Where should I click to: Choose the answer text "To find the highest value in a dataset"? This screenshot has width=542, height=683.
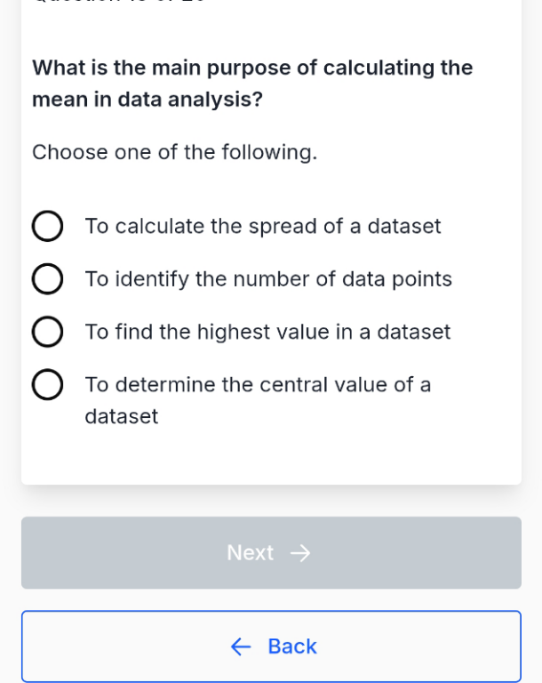267,332
